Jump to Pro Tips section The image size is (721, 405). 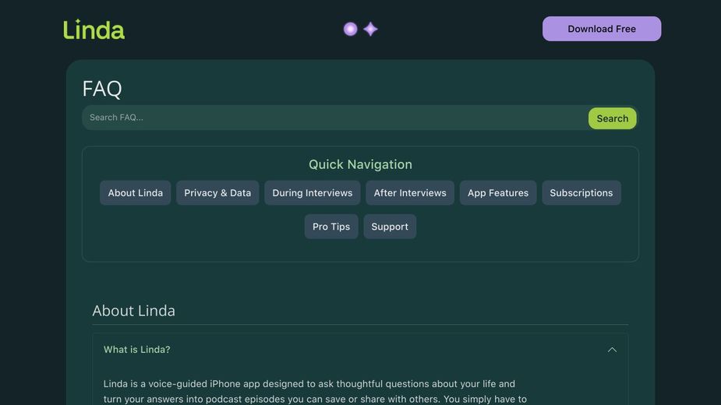point(331,227)
